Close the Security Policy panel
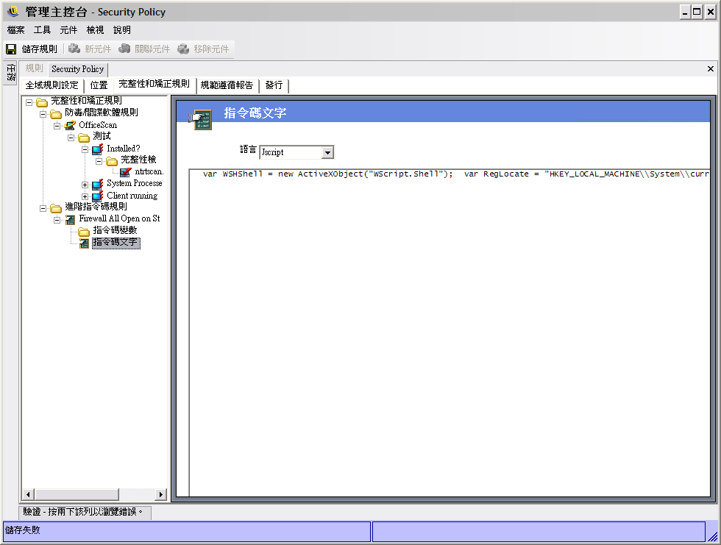This screenshot has width=721, height=545. (x=711, y=69)
